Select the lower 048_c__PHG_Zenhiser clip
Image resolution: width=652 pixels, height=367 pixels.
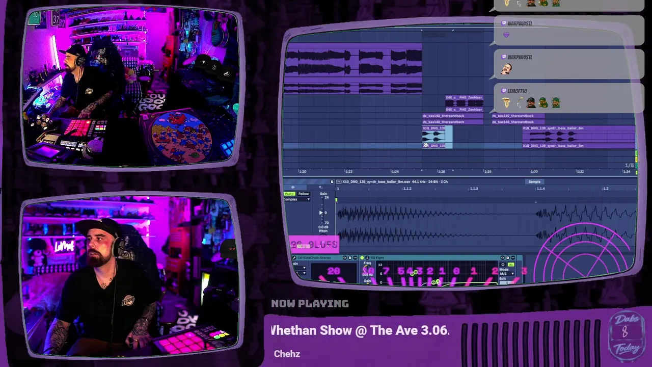(464, 110)
